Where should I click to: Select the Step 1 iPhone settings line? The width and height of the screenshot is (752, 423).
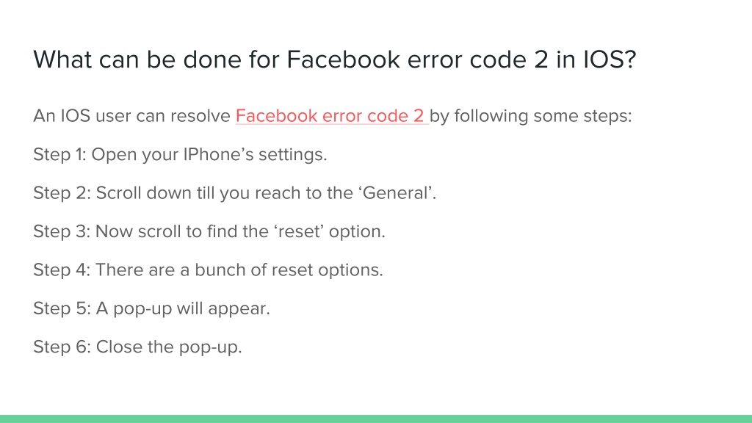(180, 154)
